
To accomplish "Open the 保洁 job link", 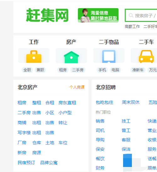I will (x=126, y=149).
